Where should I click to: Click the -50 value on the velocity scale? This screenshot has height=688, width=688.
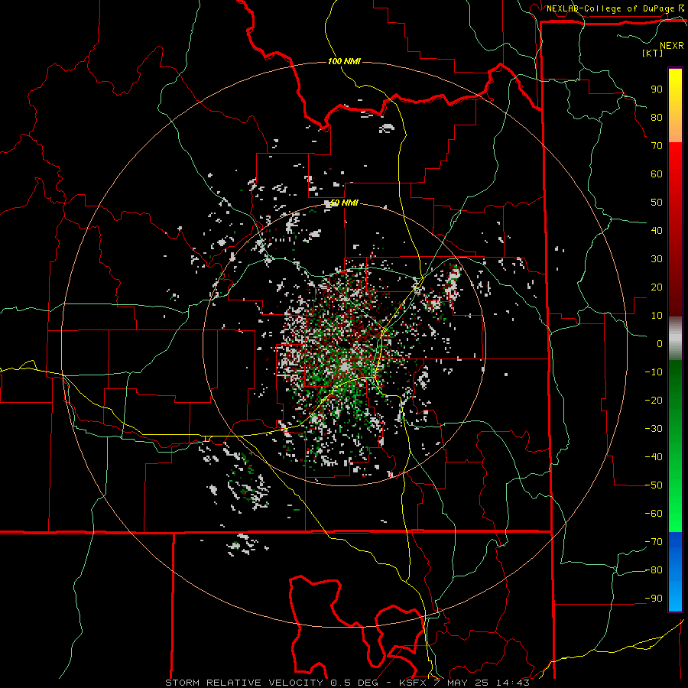654,485
